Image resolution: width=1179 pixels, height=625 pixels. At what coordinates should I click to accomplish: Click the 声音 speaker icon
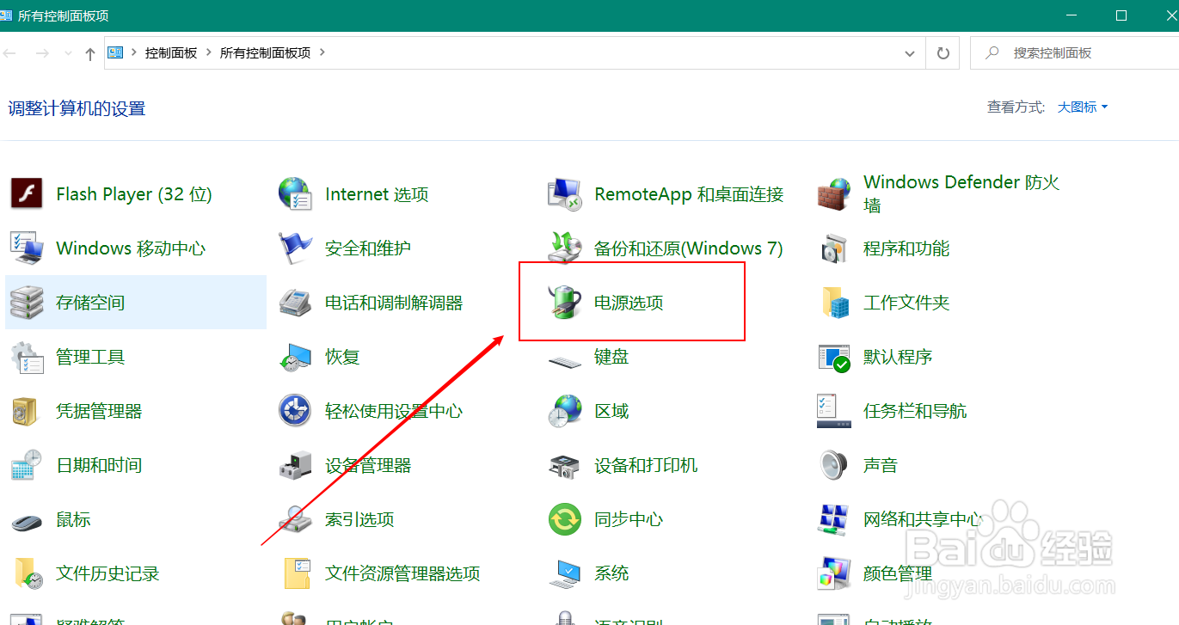[833, 465]
